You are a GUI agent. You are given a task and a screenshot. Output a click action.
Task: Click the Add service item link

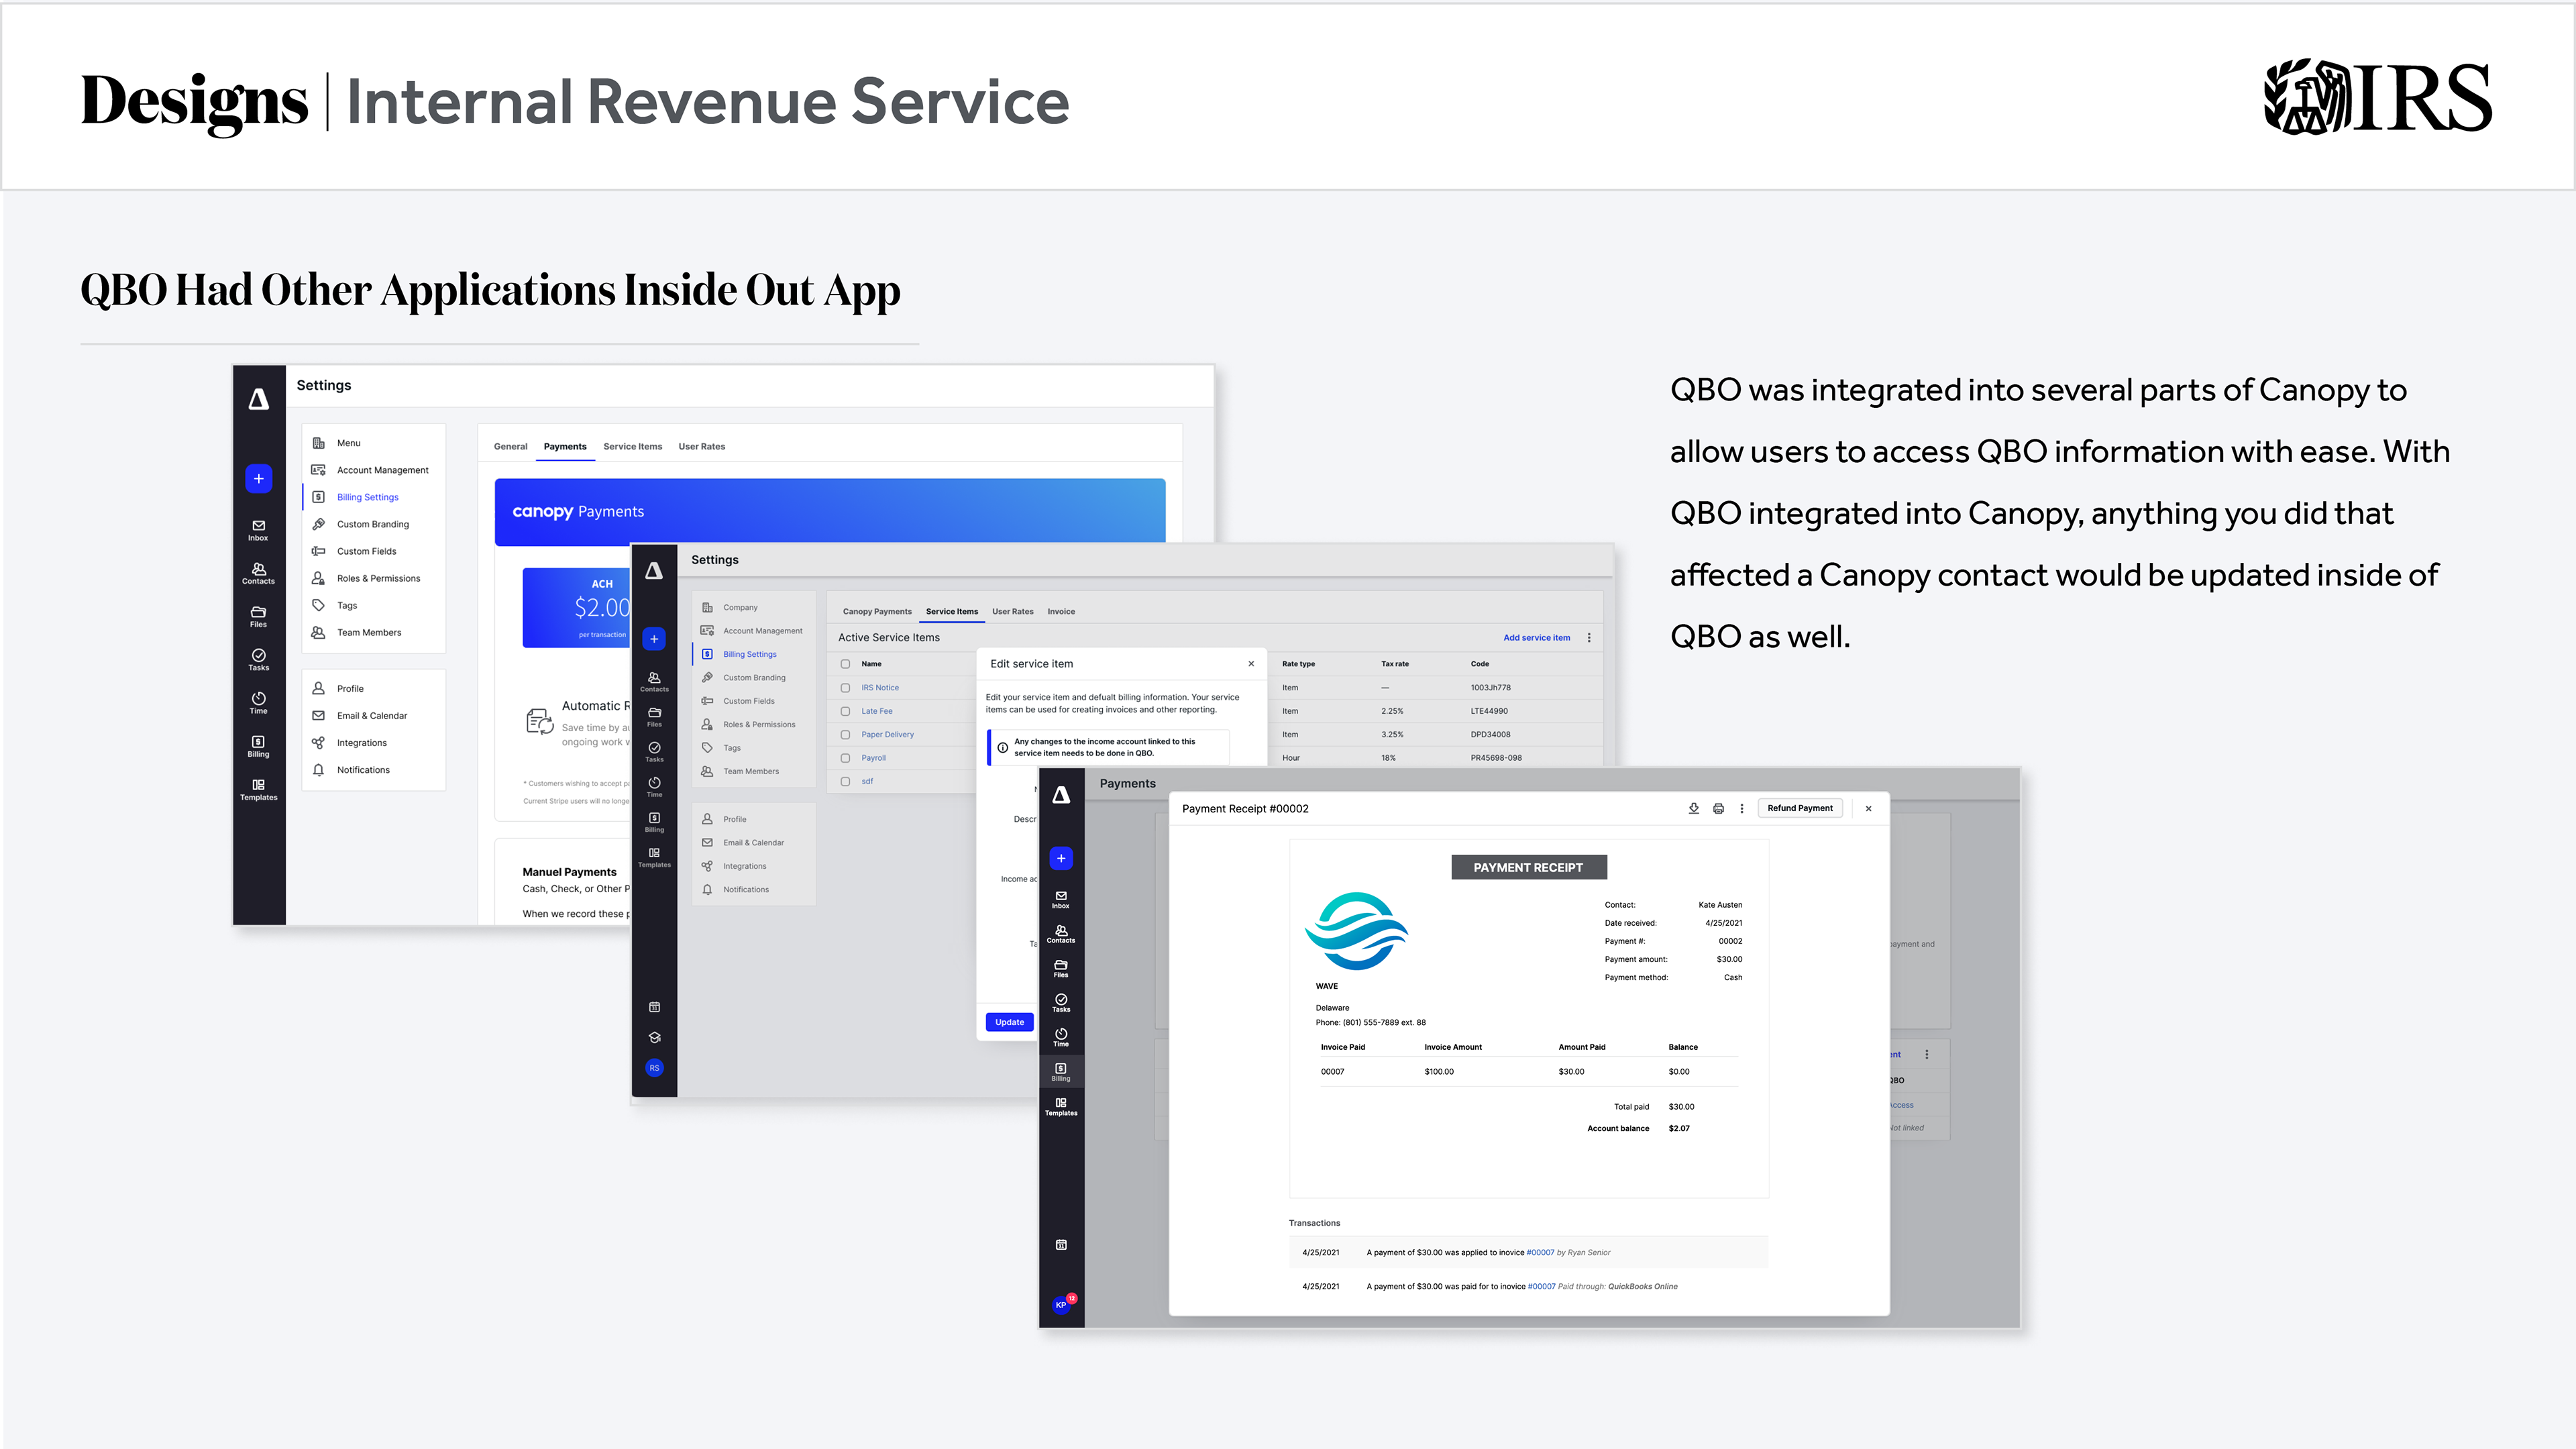1536,638
